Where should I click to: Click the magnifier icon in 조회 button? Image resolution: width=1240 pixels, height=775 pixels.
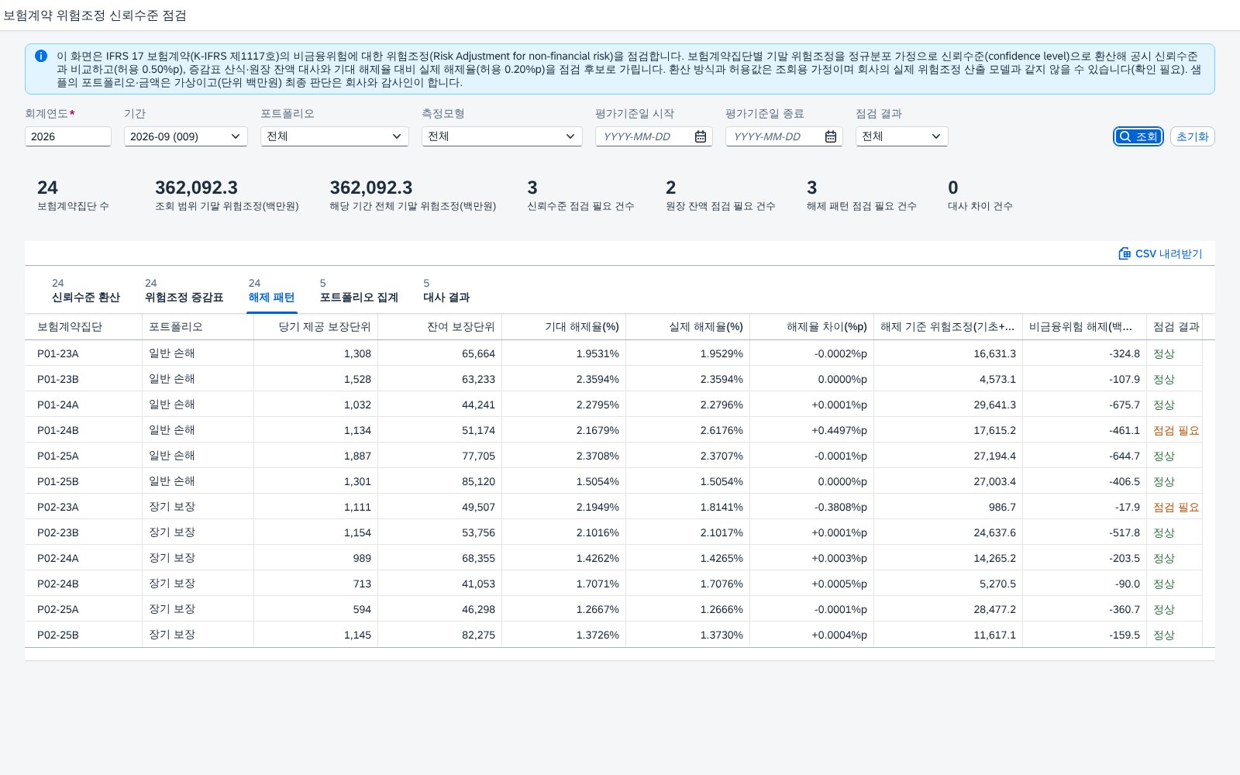1125,136
